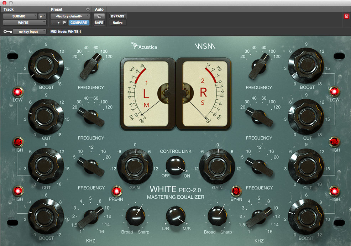Expand the Preset menu arrow
Screen dimensions: 351x246
coord(88,9)
